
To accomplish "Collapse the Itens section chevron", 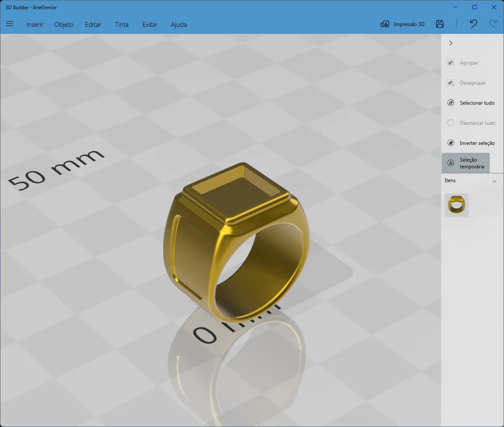I will [x=494, y=181].
